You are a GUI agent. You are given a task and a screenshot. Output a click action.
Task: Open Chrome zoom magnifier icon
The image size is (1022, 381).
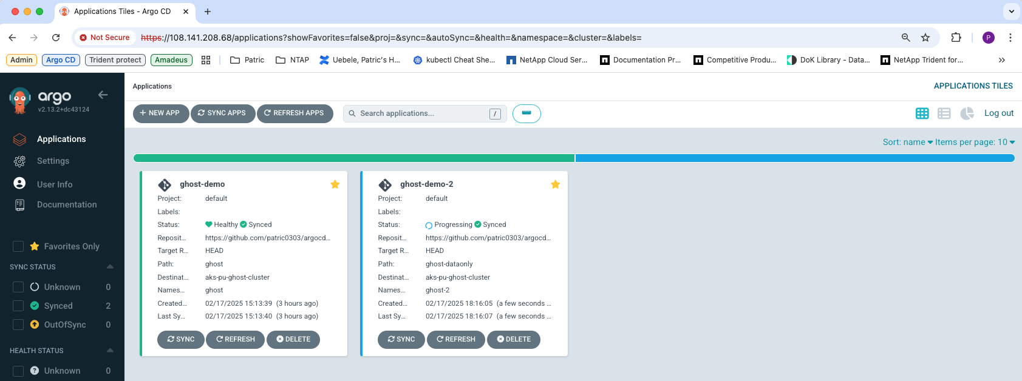pos(905,38)
